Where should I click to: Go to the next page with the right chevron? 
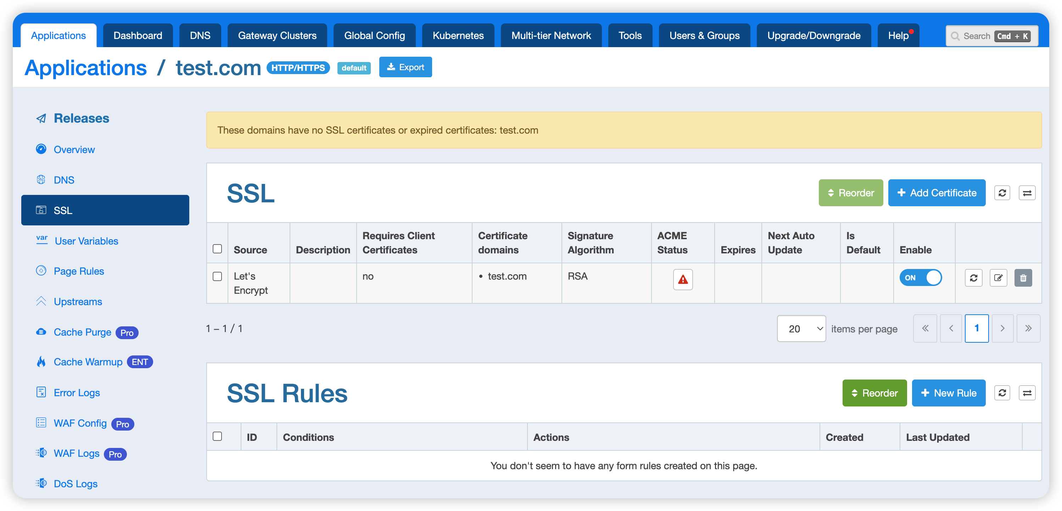pyautogui.click(x=1002, y=328)
